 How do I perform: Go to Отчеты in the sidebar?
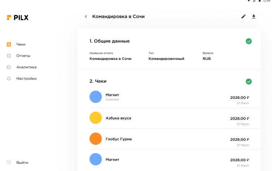[x=23, y=56]
